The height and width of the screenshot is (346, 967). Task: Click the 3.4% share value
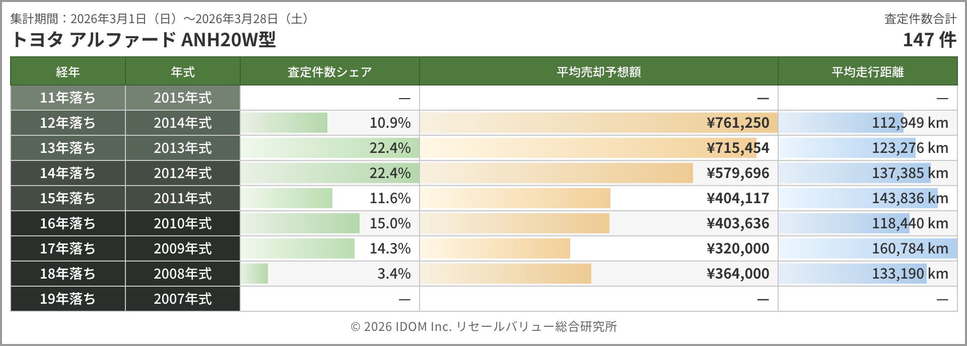[394, 274]
